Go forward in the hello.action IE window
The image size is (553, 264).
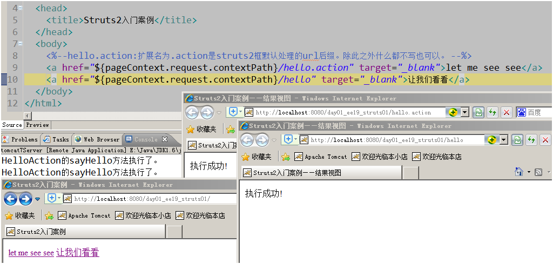point(207,112)
